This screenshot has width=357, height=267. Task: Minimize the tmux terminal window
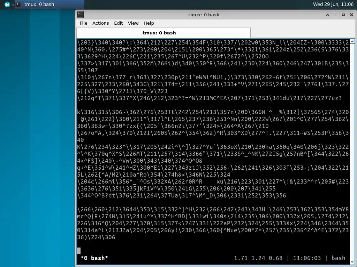coord(335,15)
